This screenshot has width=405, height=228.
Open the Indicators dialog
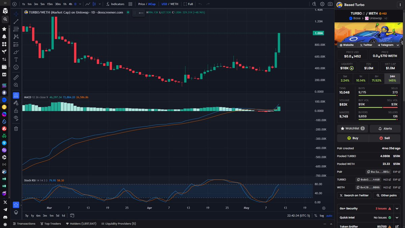[115, 4]
